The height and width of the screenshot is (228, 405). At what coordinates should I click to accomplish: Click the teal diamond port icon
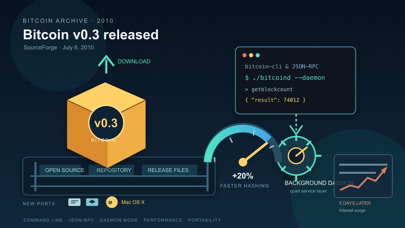tap(92, 202)
